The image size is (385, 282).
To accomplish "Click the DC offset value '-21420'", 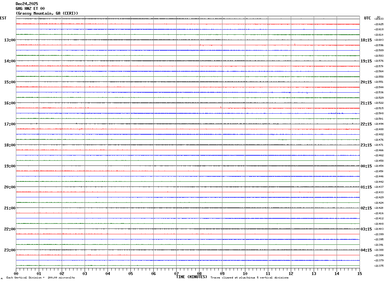I will tap(379, 208).
